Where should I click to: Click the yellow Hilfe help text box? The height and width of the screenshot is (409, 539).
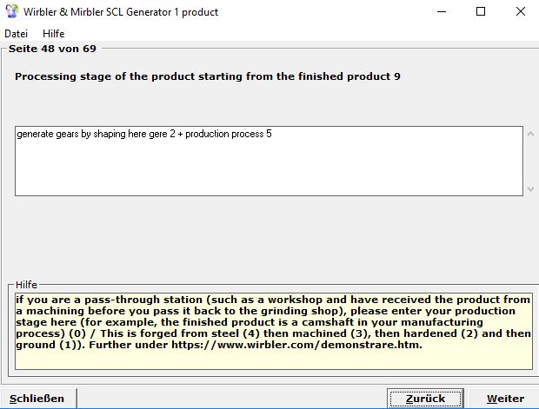[x=273, y=330]
